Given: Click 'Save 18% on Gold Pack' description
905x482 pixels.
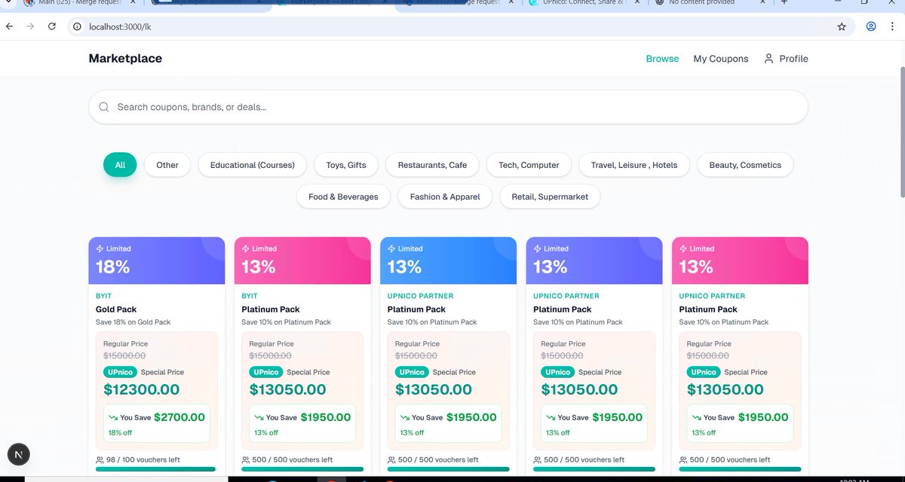Looking at the screenshot, I should [133, 322].
